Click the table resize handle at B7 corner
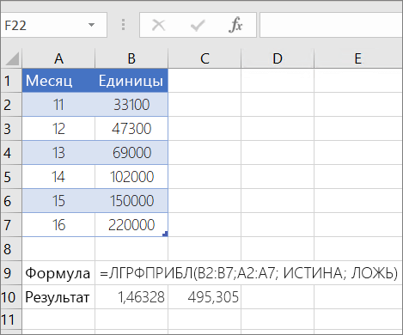This screenshot has height=335, width=403. pyautogui.click(x=165, y=234)
